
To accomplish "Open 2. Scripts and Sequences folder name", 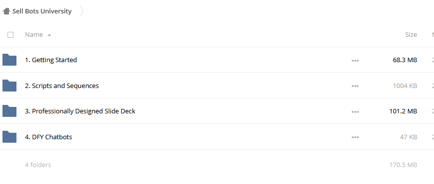I will click(62, 86).
